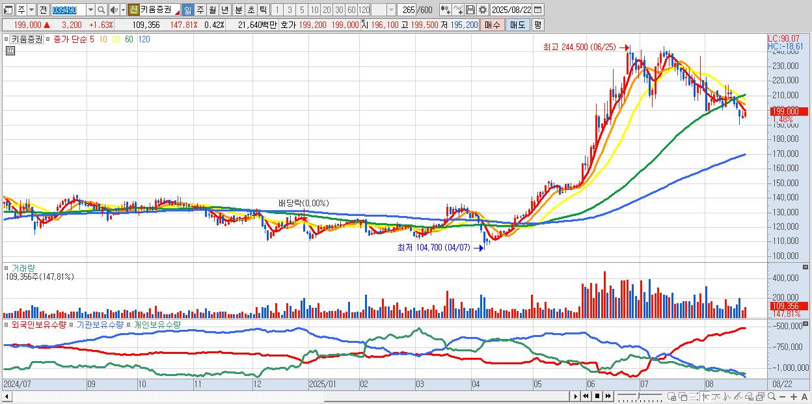
Task: Click the 종가 단순 moving average label
Action: coord(70,39)
